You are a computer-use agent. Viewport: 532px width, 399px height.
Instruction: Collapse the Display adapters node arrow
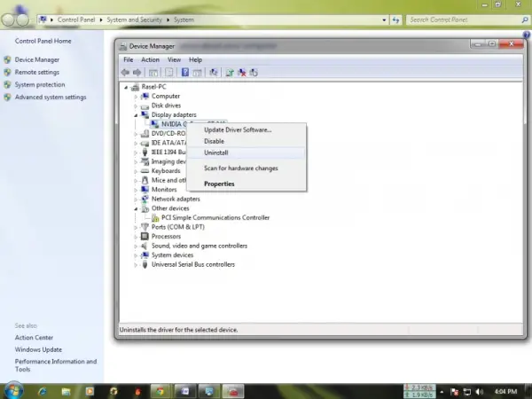[x=136, y=115]
